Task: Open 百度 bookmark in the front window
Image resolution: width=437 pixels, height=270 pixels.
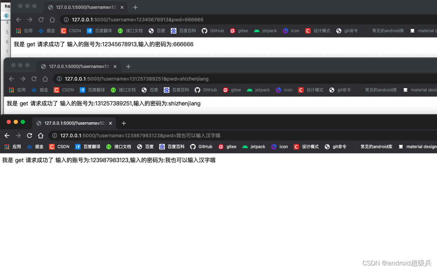Action: pyautogui.click(x=145, y=147)
